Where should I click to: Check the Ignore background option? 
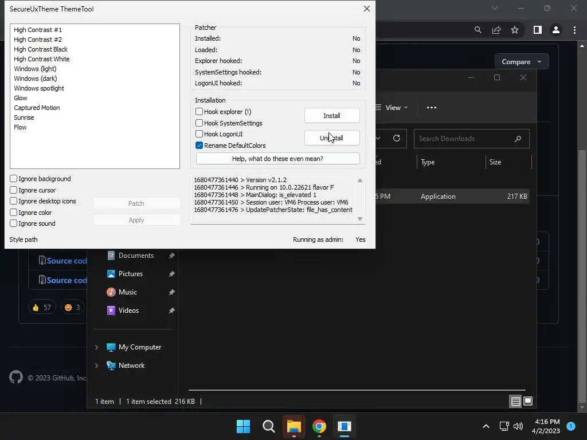(14, 179)
